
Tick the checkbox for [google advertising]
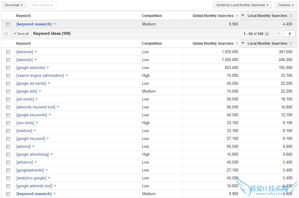pyautogui.click(x=8, y=154)
